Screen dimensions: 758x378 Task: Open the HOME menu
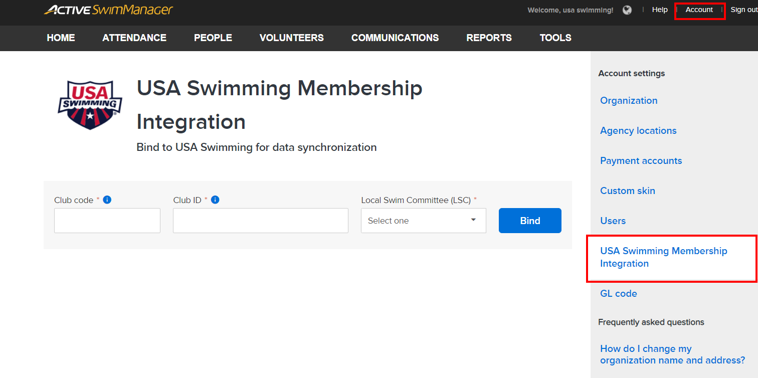[61, 38]
